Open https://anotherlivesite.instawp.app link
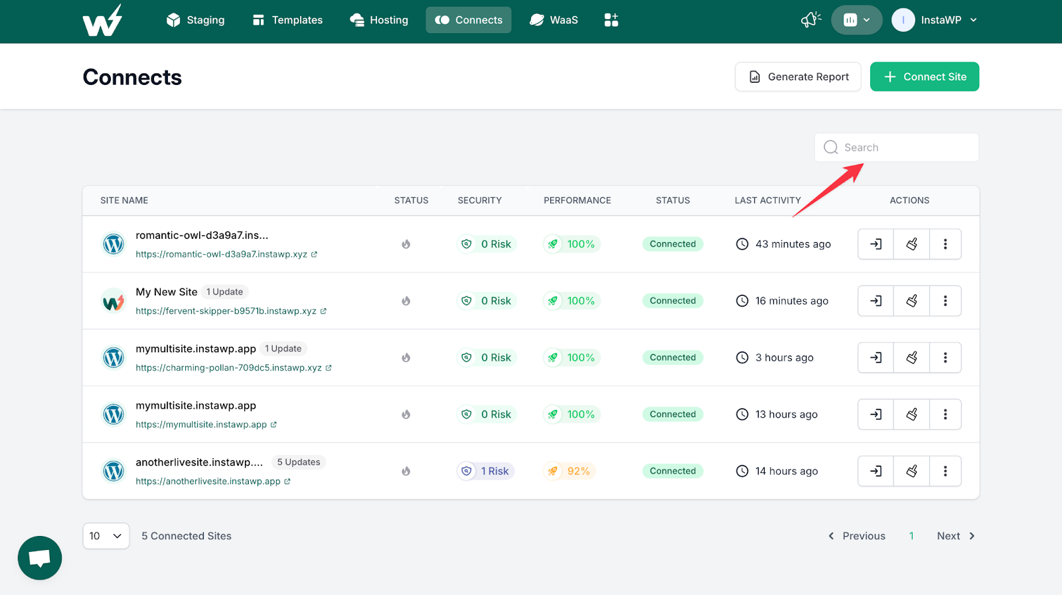 [213, 482]
